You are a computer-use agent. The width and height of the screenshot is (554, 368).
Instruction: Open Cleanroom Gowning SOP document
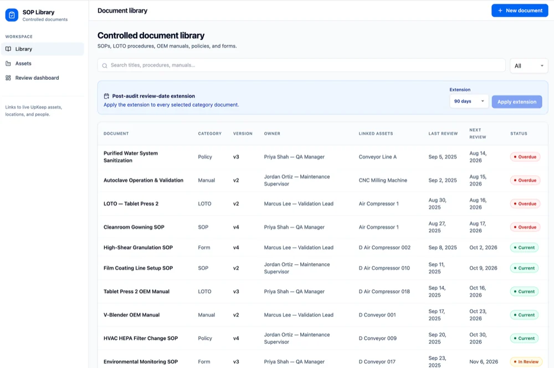[134, 227]
